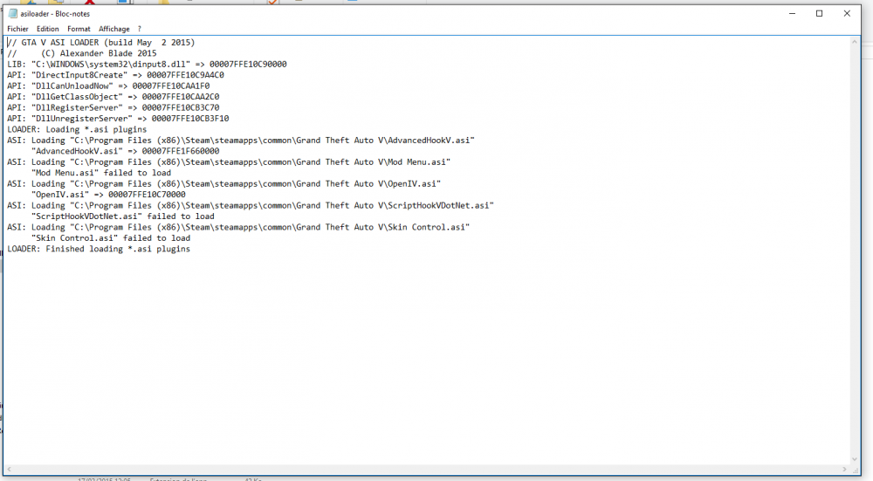Viewport: 873px width, 481px height.
Task: Click the "DllRegisterServer" API line
Action: (113, 107)
